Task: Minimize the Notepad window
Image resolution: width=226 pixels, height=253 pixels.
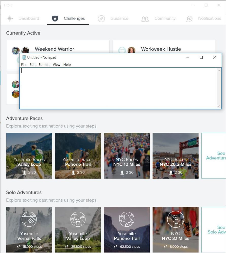Action: pyautogui.click(x=188, y=57)
